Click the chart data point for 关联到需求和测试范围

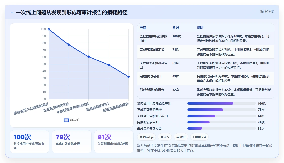coord(88,57)
